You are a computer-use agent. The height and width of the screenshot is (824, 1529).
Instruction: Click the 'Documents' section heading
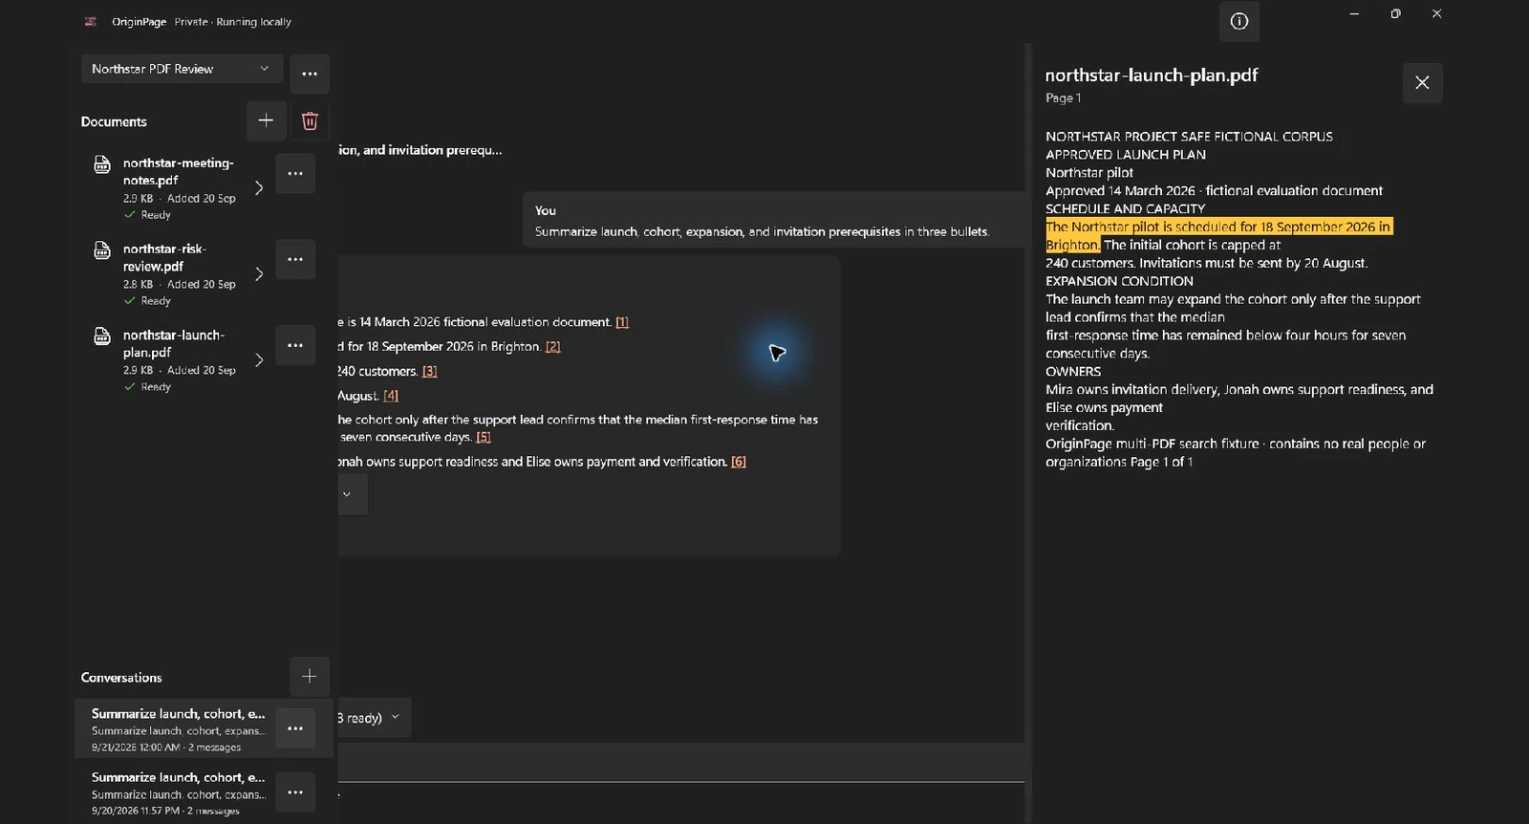[114, 122]
